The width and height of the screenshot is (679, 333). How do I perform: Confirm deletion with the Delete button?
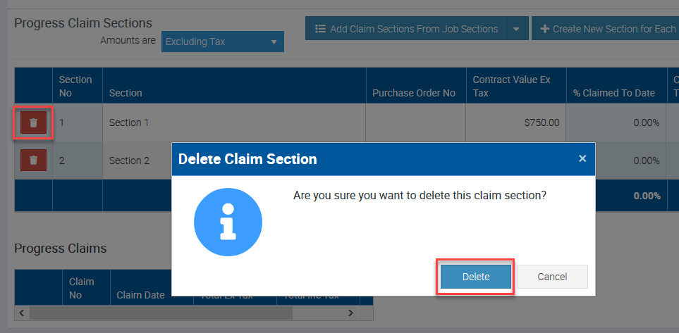pos(476,277)
